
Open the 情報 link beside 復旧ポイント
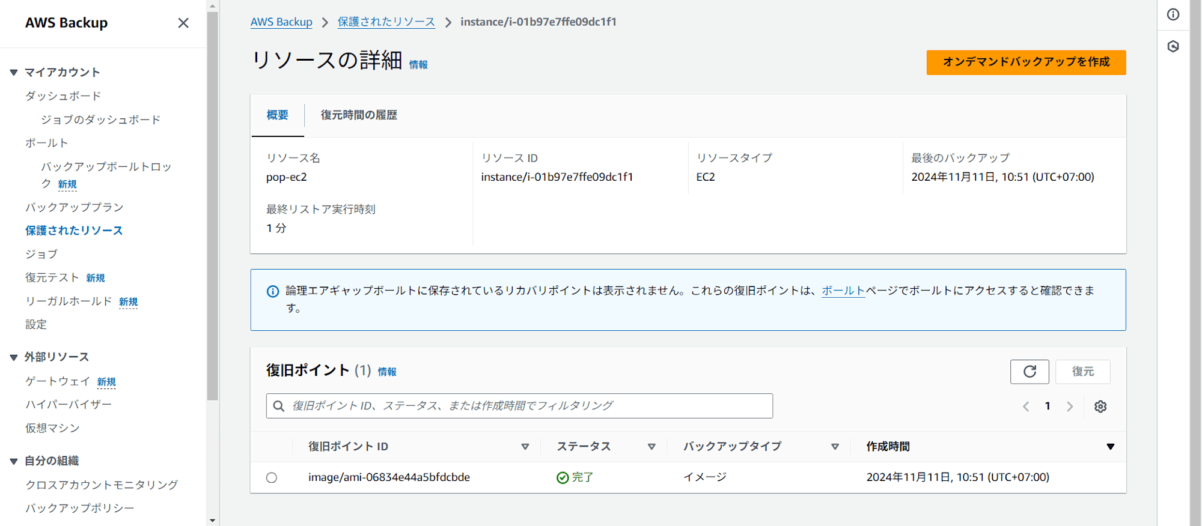(x=387, y=372)
